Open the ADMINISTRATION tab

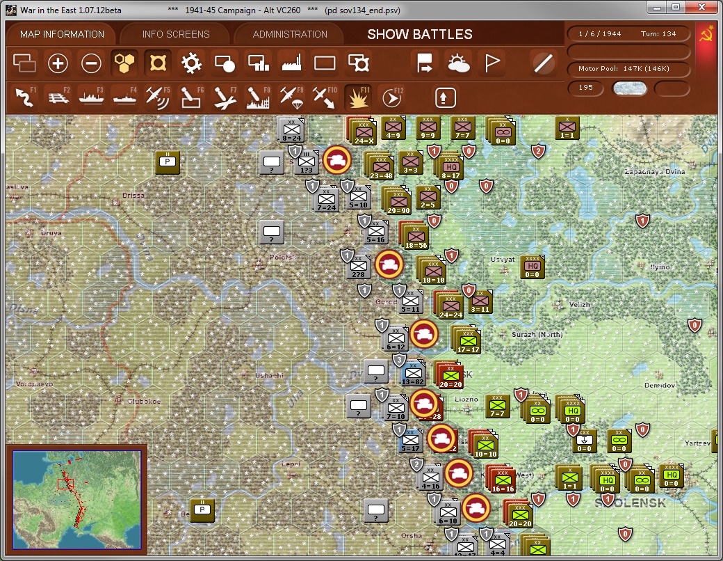coord(290,34)
